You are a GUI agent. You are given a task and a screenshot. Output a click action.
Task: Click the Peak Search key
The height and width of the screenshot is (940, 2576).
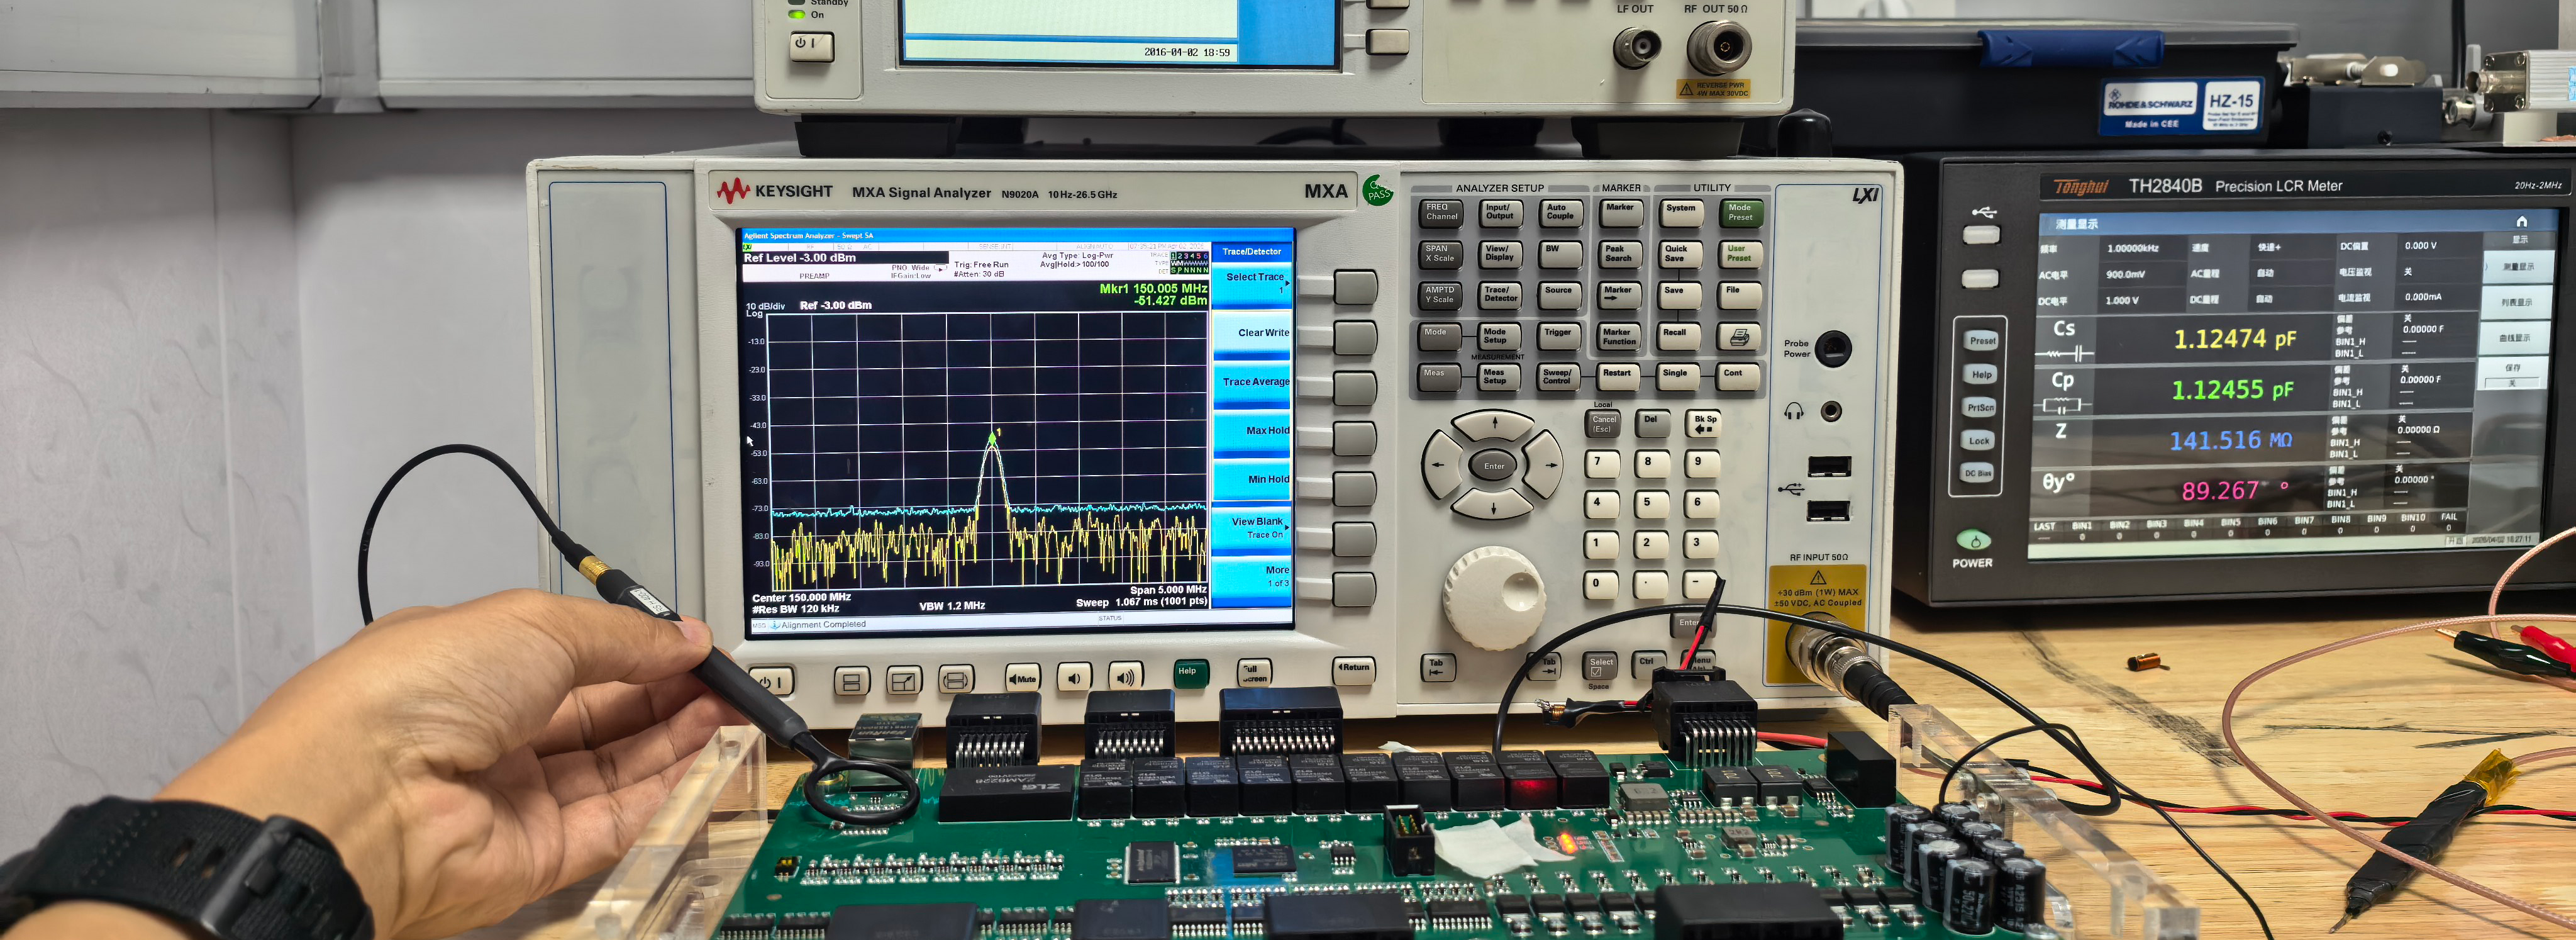tap(1620, 254)
